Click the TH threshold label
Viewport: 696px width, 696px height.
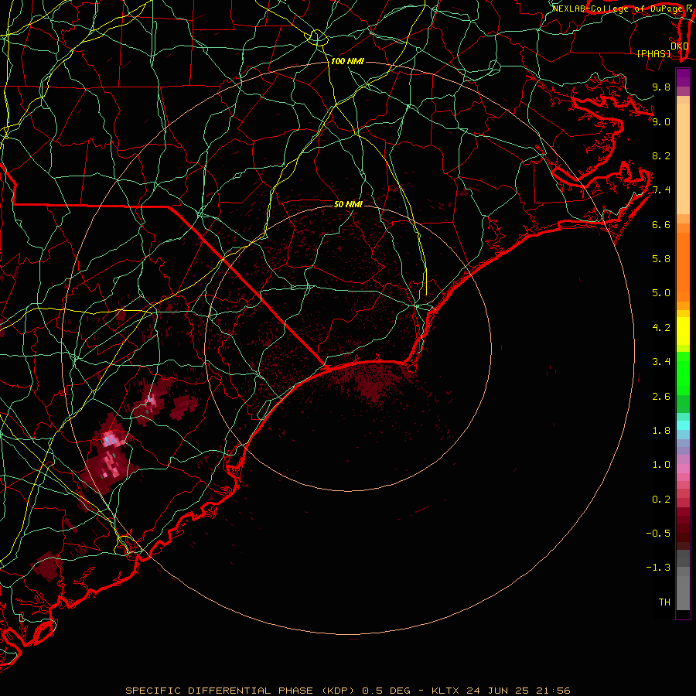664,602
